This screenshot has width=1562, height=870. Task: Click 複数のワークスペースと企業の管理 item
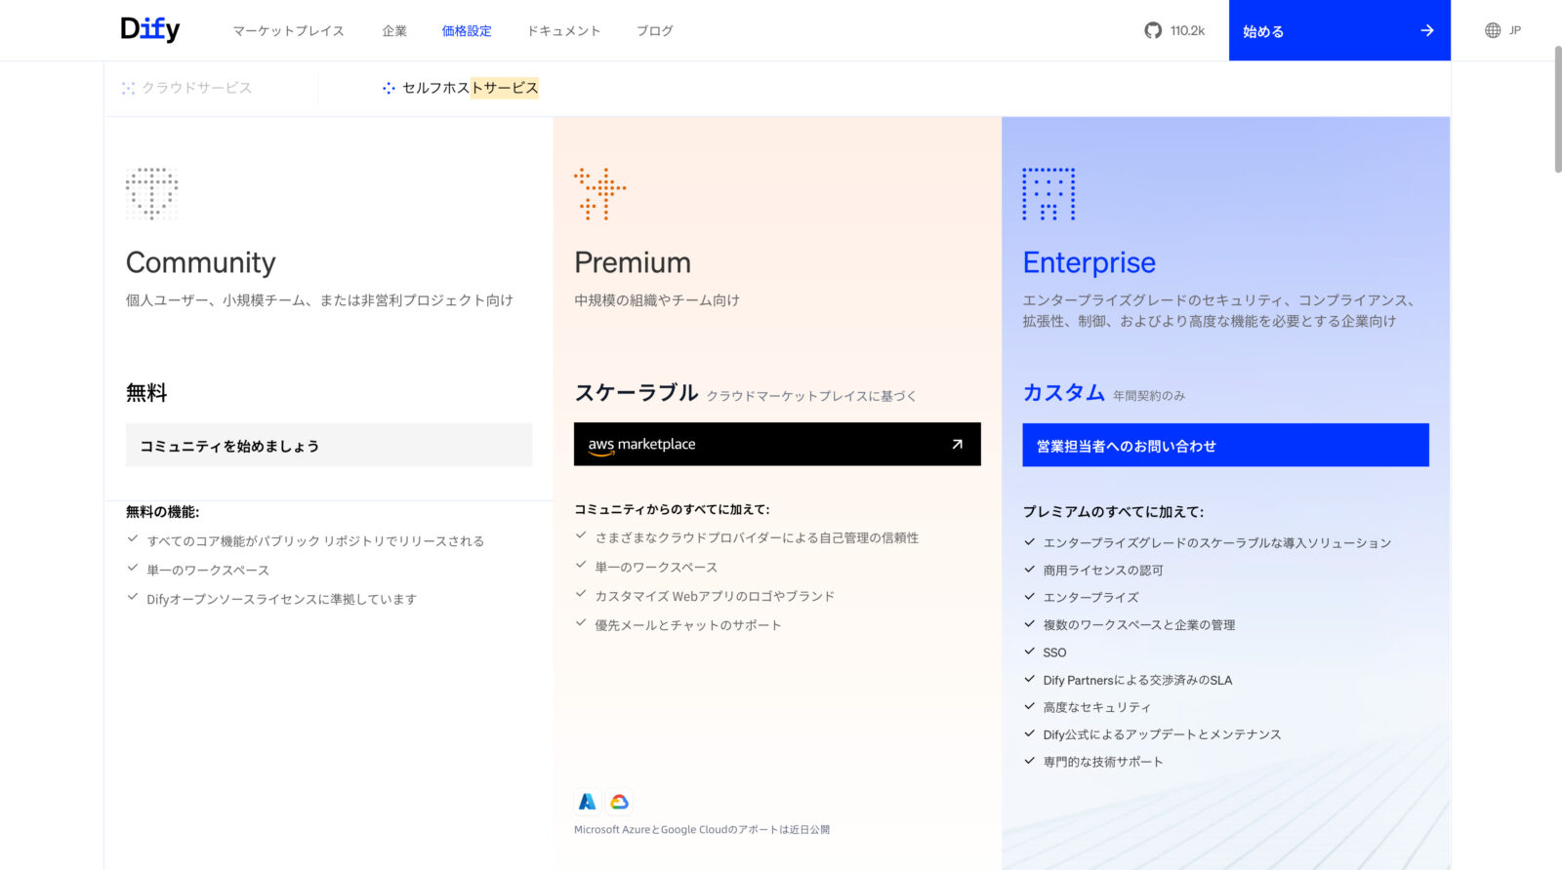pyautogui.click(x=1139, y=624)
